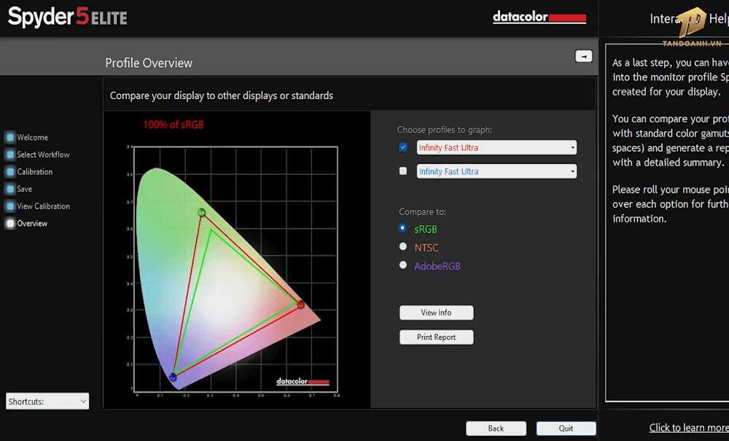
Task: Click the View Info button
Action: point(436,313)
